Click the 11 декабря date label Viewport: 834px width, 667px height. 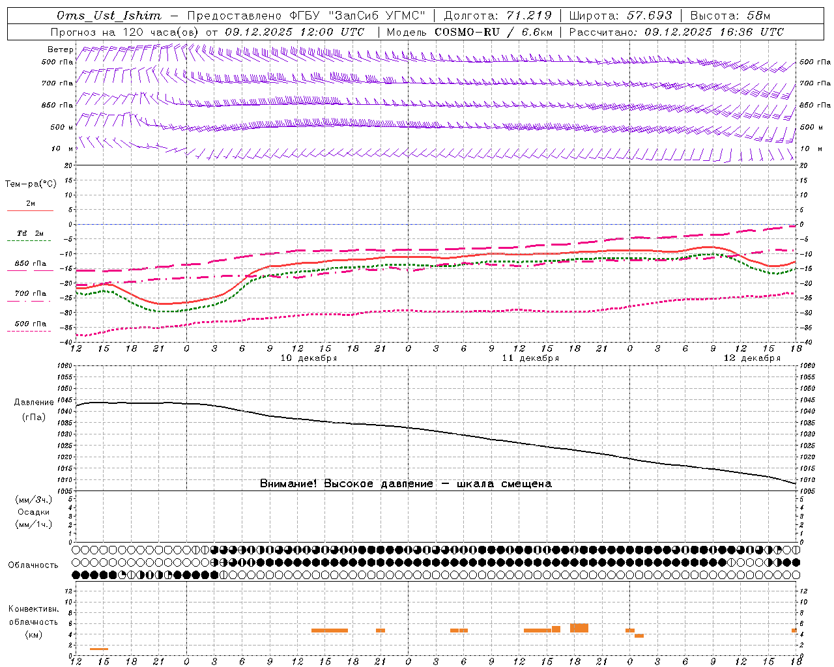[x=530, y=358]
